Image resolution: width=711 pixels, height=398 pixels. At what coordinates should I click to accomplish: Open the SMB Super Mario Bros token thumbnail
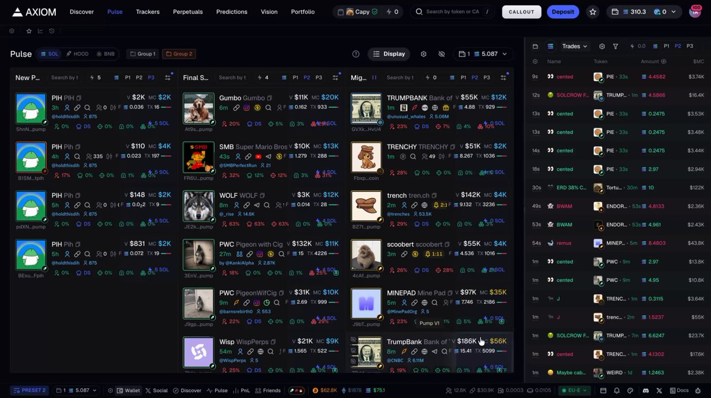pyautogui.click(x=198, y=157)
